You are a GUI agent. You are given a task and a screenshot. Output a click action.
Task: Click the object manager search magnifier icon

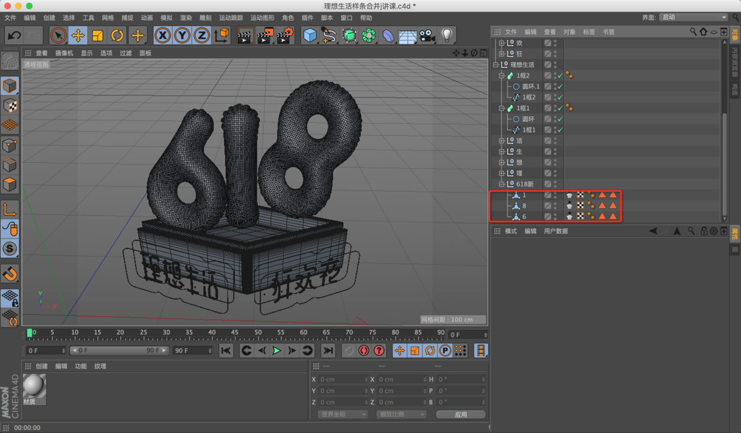[x=693, y=32]
